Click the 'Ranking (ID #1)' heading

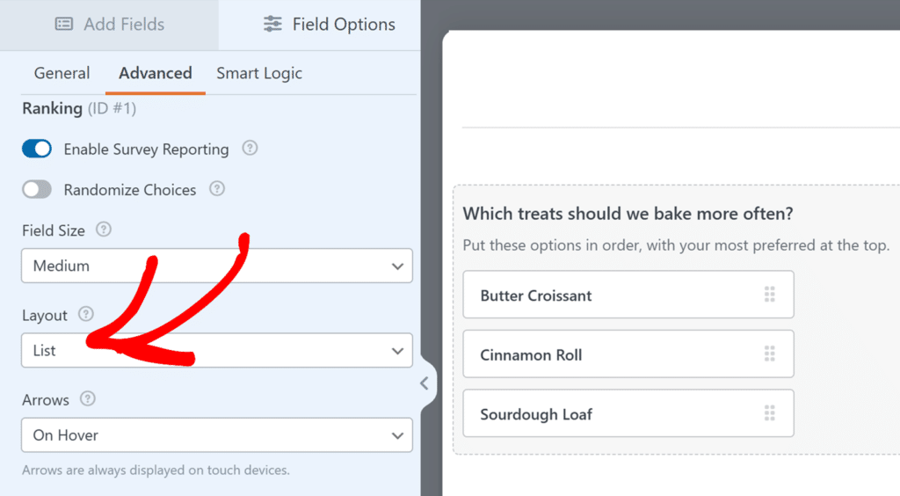[79, 108]
